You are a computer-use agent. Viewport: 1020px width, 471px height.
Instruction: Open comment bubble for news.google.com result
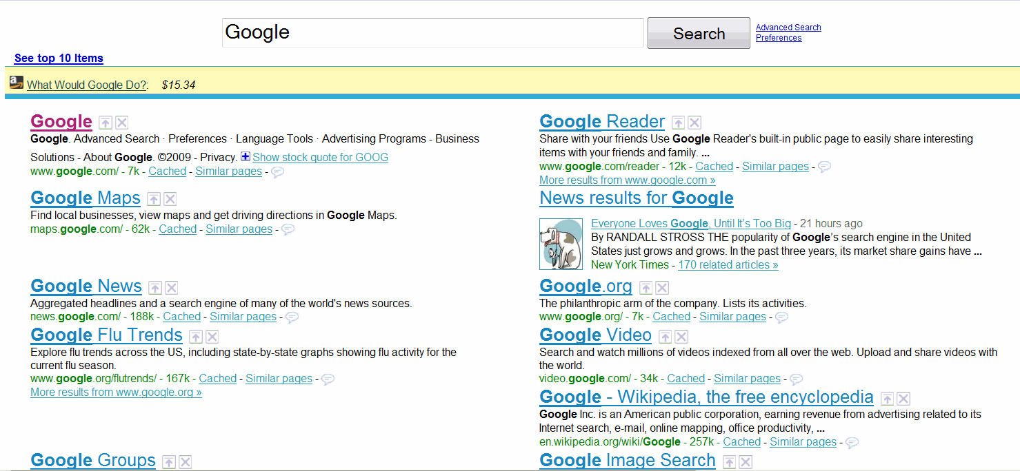[292, 317]
